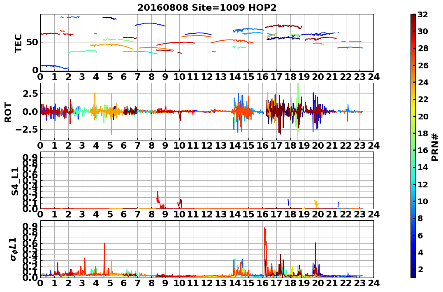Viewport: 443px width, 292px height.
Task: Click the '2.5' tick on ROT y-axis
Action: 31,93
